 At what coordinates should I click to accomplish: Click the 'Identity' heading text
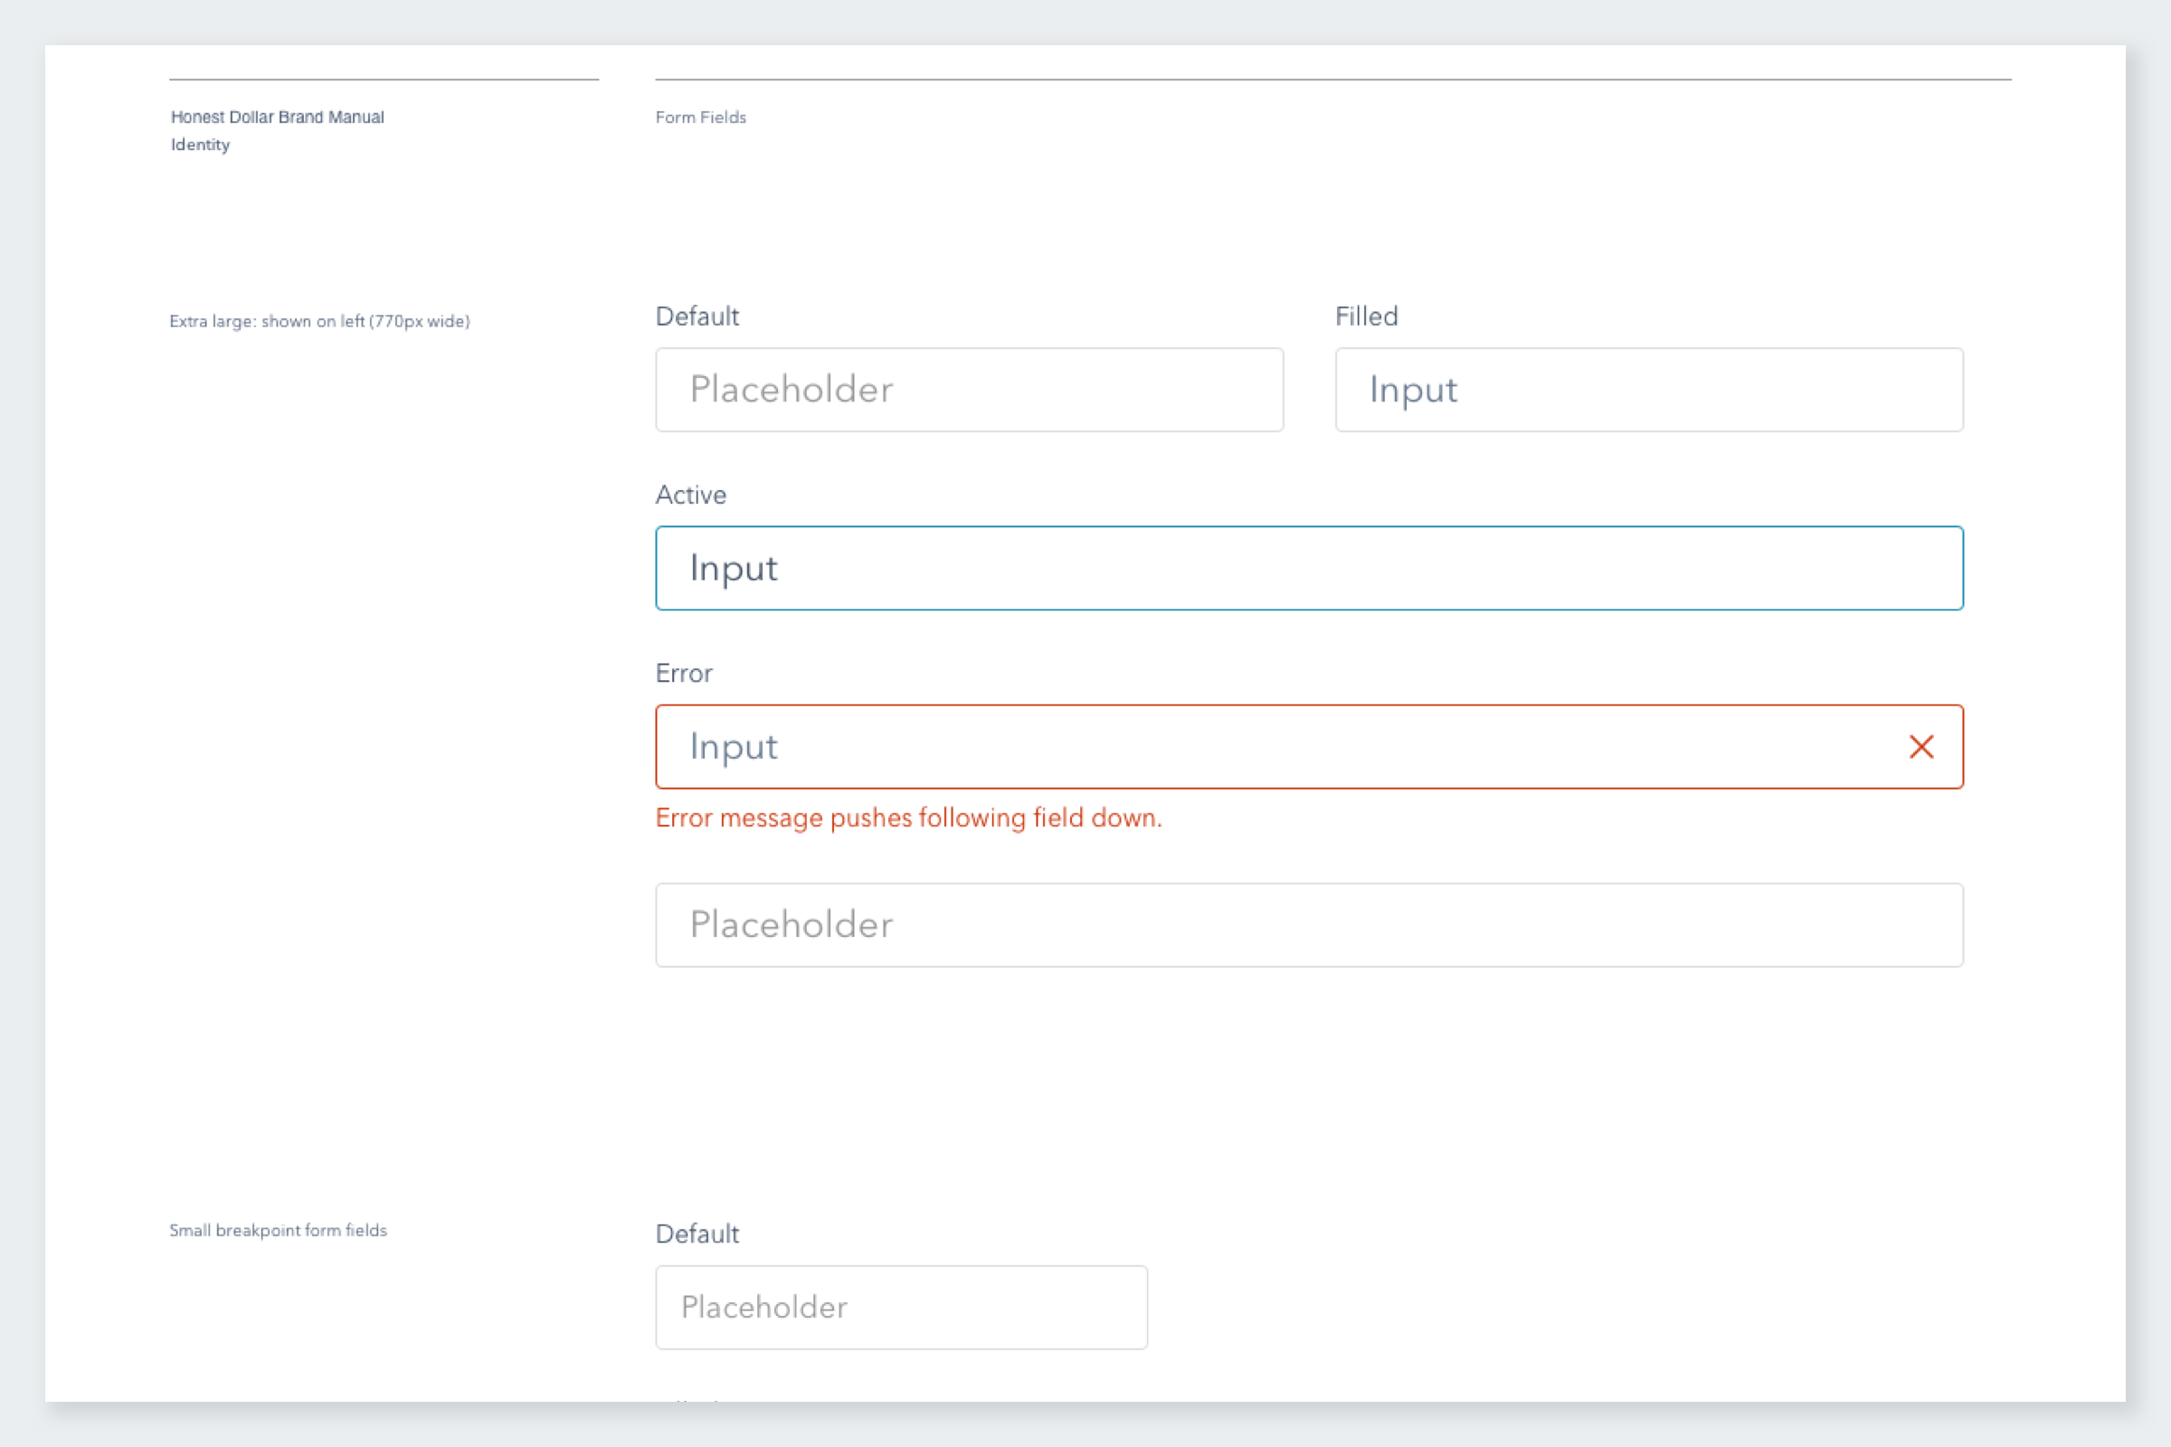pos(200,145)
